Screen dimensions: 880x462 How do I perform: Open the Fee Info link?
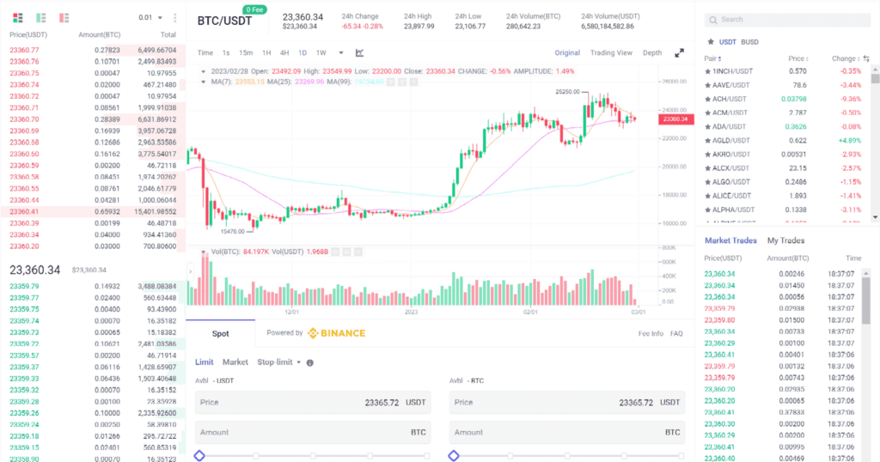(651, 333)
